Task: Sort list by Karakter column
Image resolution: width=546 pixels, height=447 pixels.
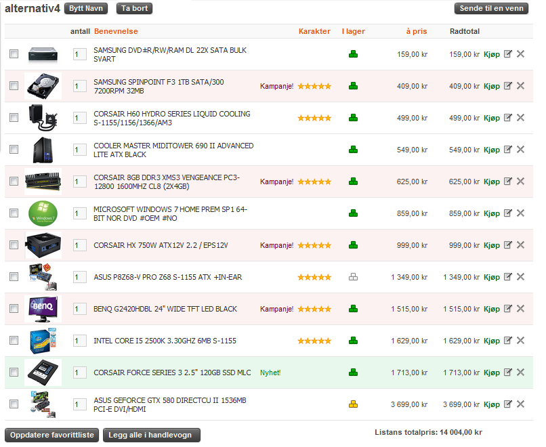Action: coord(314,31)
